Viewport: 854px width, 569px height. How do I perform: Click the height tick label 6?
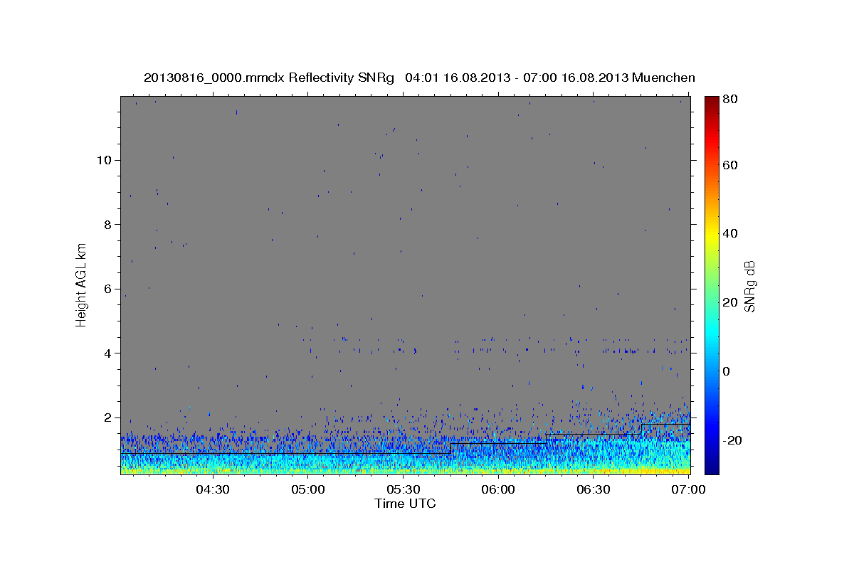(x=108, y=289)
